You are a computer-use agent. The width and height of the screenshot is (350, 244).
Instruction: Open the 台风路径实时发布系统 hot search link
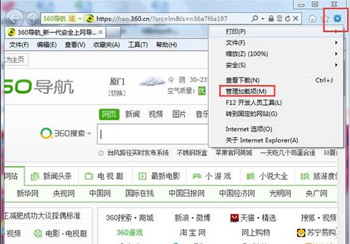[138, 153]
